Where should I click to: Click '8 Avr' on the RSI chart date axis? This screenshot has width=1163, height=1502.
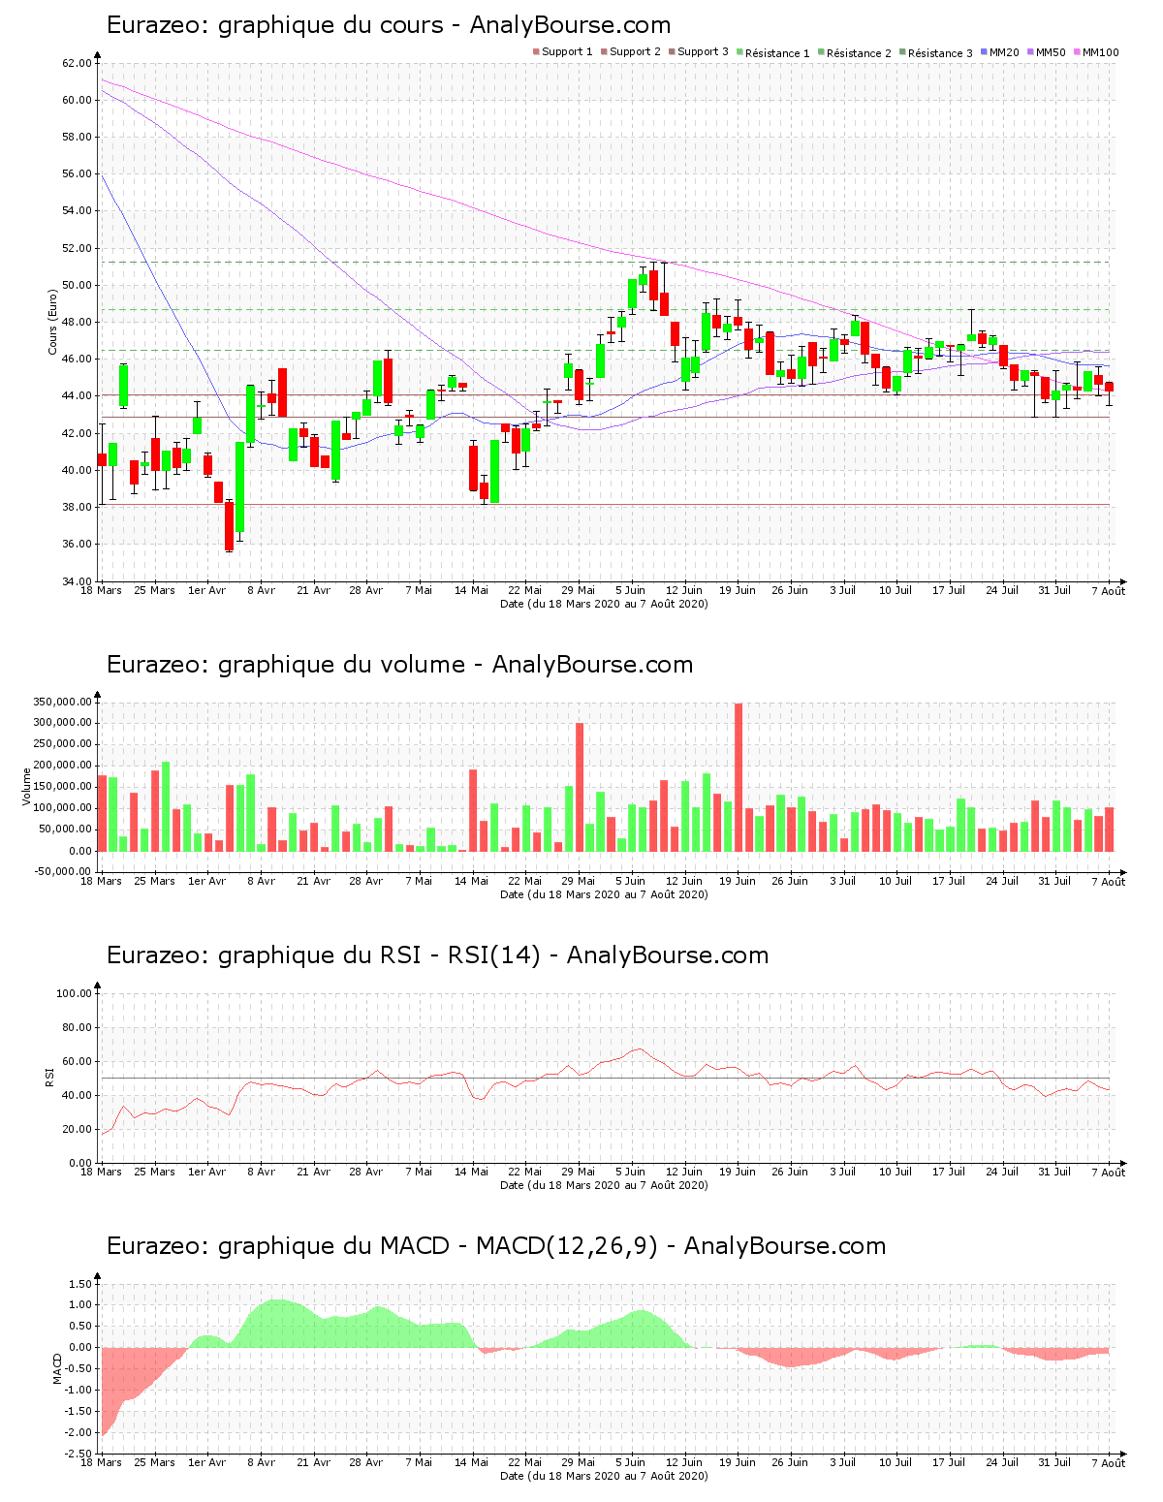coord(261,1173)
